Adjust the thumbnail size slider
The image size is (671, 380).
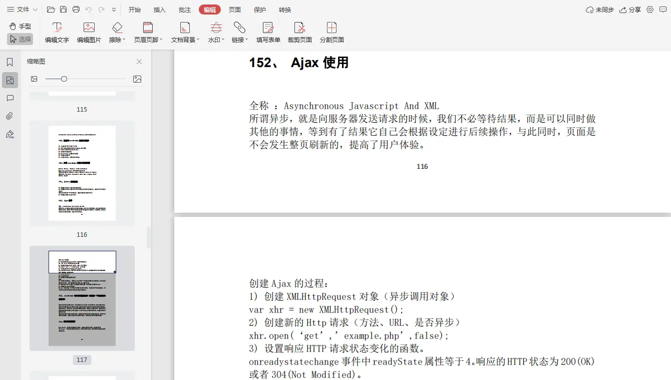tap(64, 79)
